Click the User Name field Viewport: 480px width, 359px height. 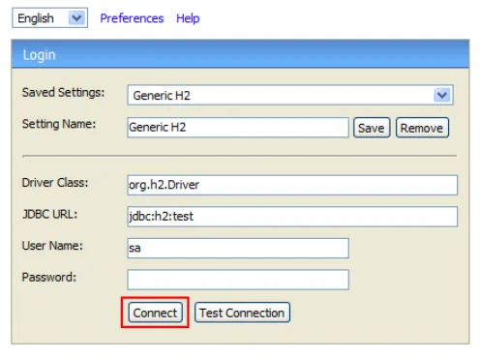click(238, 248)
